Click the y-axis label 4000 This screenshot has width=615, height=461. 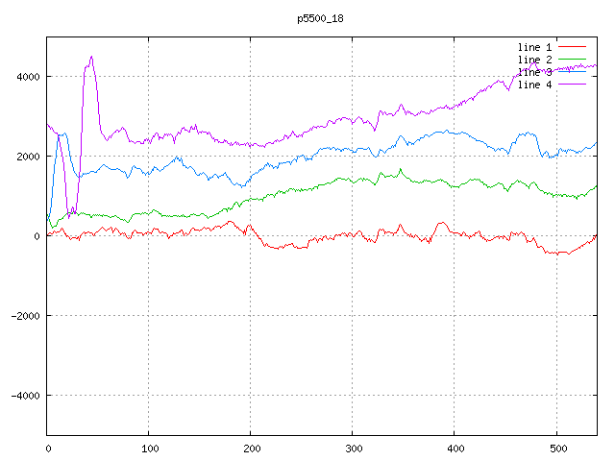[28, 77]
